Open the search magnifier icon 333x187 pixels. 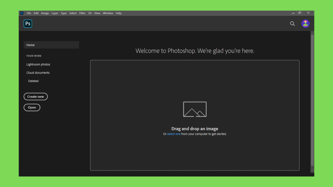292,24
